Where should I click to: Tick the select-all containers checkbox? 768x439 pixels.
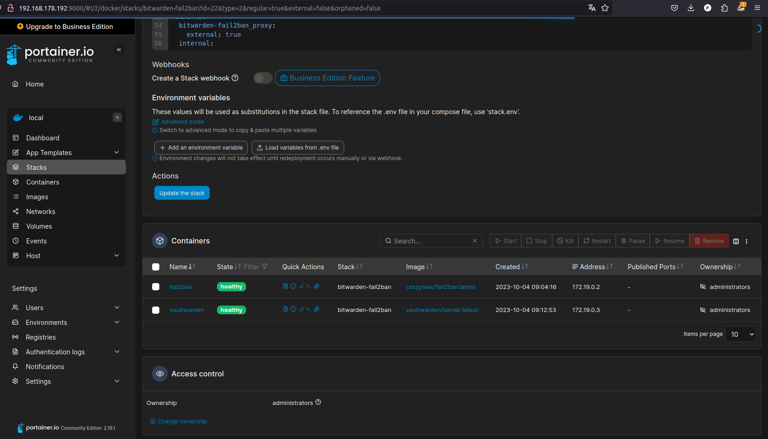(156, 267)
